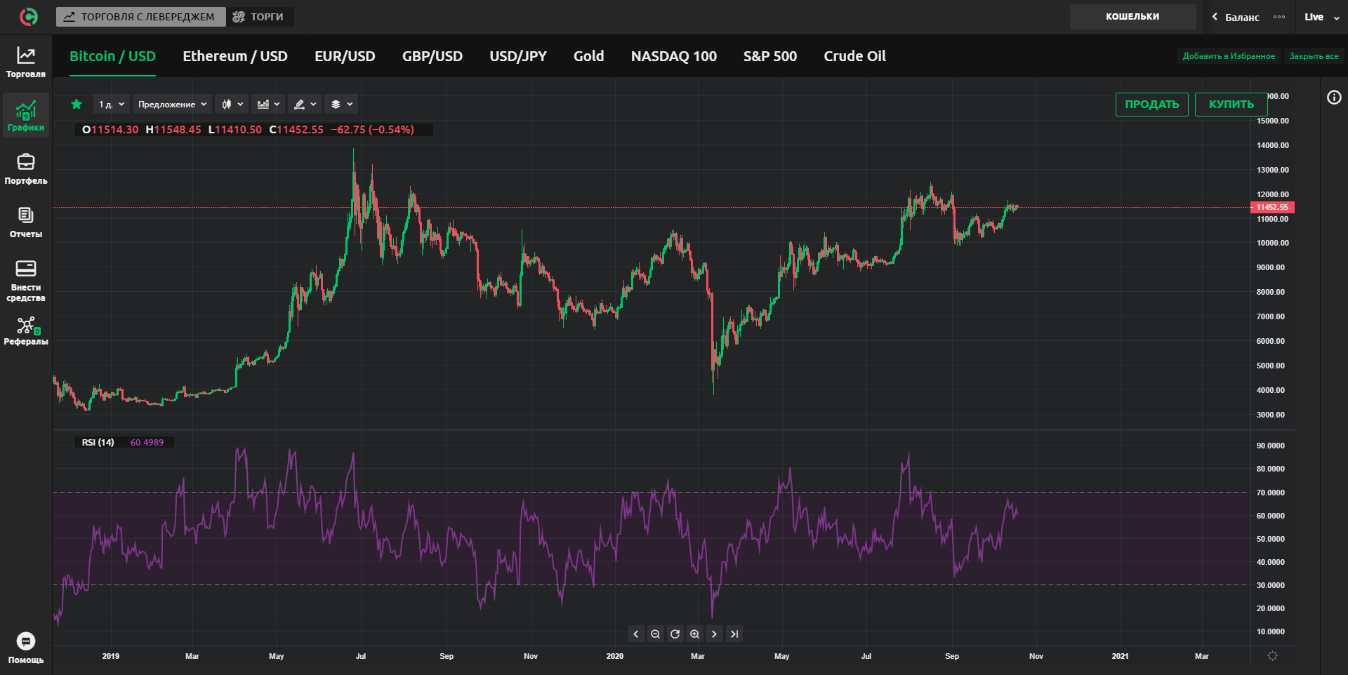Screen dimensions: 1348x675
Task: Switch to ТОРГОВЛЯ С ЛЕВЕРЕДЖЕМ mode
Action: tap(140, 17)
